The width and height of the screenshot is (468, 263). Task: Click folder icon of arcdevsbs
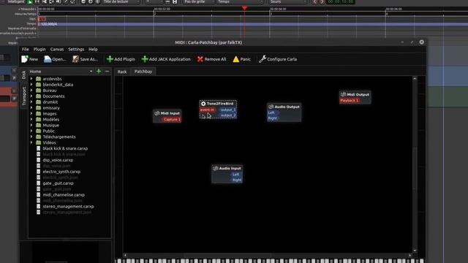[x=39, y=79]
